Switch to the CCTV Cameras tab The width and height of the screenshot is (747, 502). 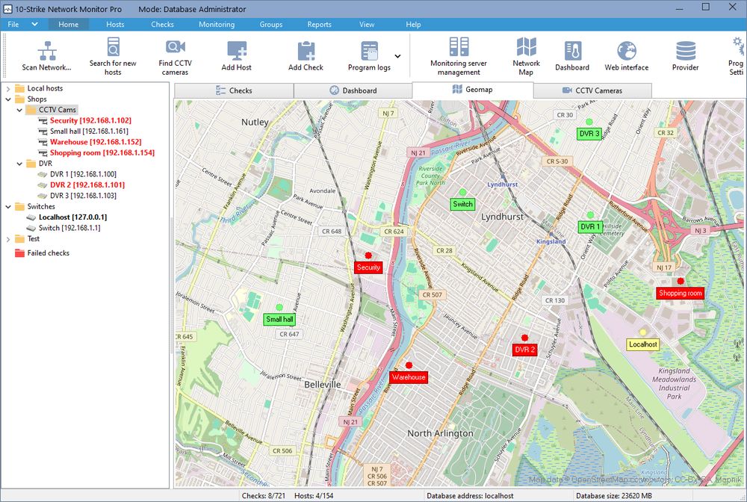(x=592, y=90)
